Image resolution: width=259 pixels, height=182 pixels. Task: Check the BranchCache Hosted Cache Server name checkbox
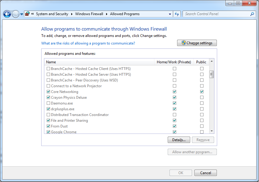49,74
